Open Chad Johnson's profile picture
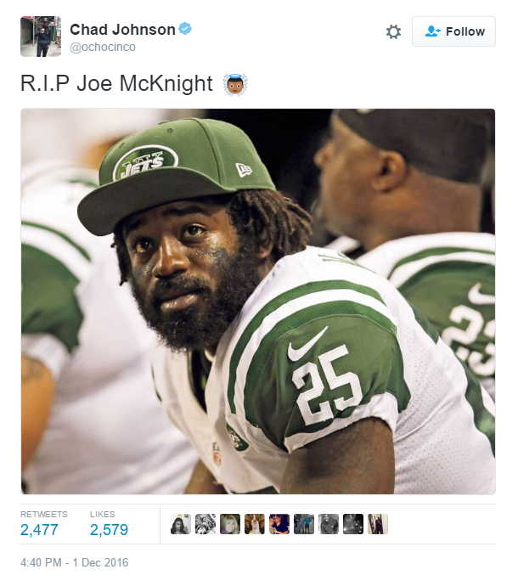This screenshot has width=518, height=575. (x=41, y=37)
